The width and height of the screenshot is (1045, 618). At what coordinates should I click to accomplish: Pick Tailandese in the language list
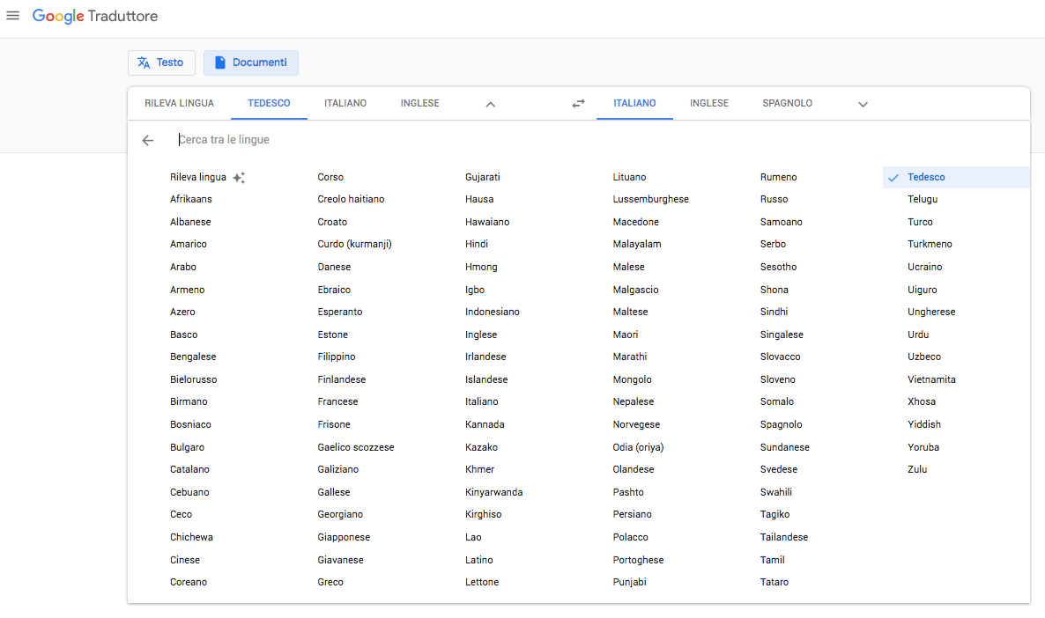[784, 537]
